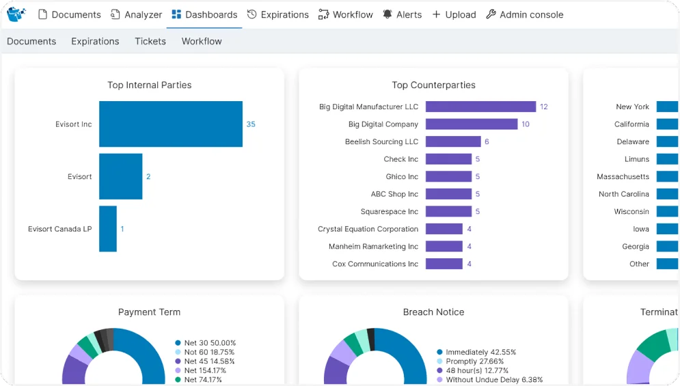Image resolution: width=680 pixels, height=386 pixels.
Task: Click the California label in the right chart
Action: point(631,124)
